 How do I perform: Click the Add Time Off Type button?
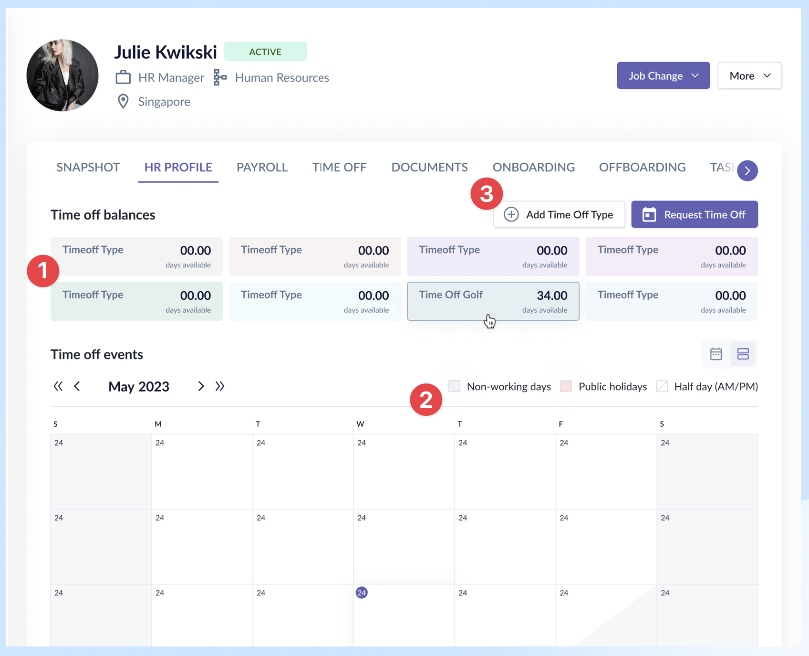[x=559, y=214]
